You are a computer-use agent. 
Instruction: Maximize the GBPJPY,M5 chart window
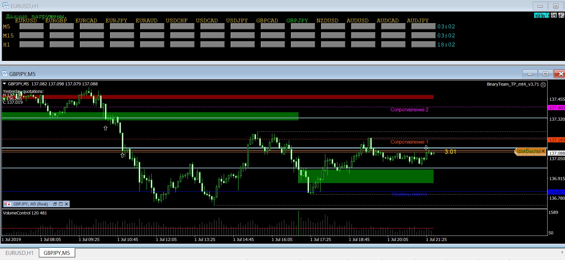pos(545,74)
